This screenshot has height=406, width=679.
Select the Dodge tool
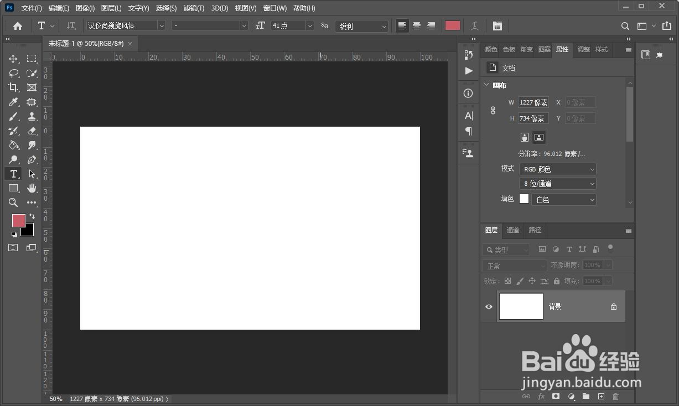[x=13, y=159]
